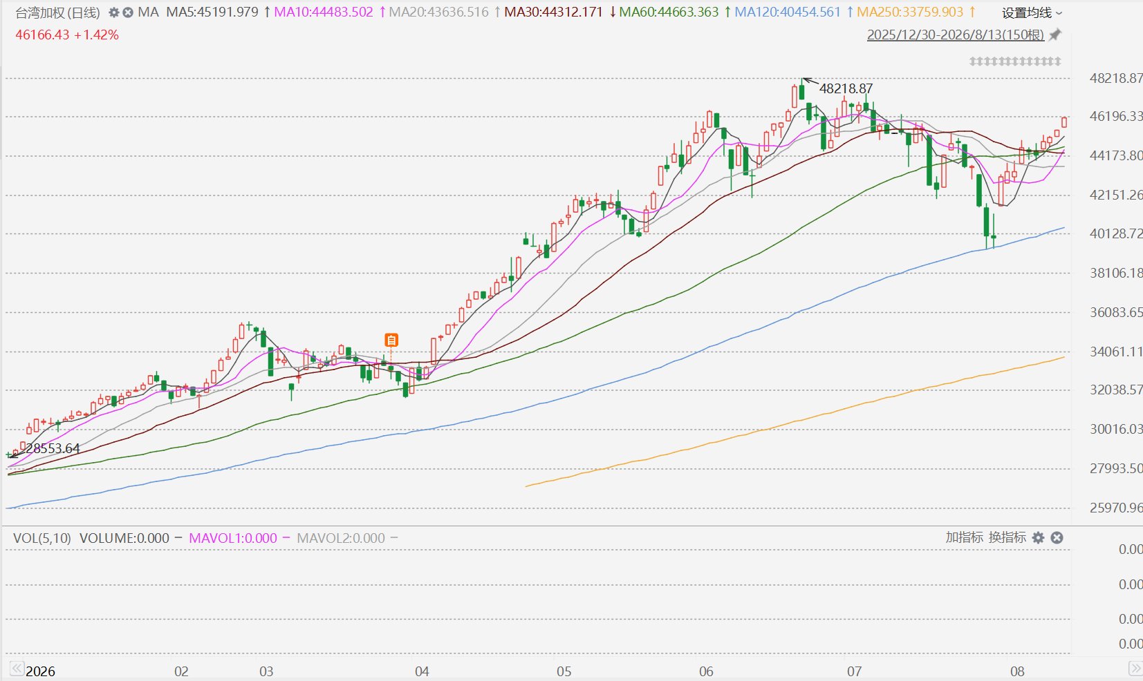Click the MA120:40454.561 value label
This screenshot has height=681, width=1143.
(788, 12)
